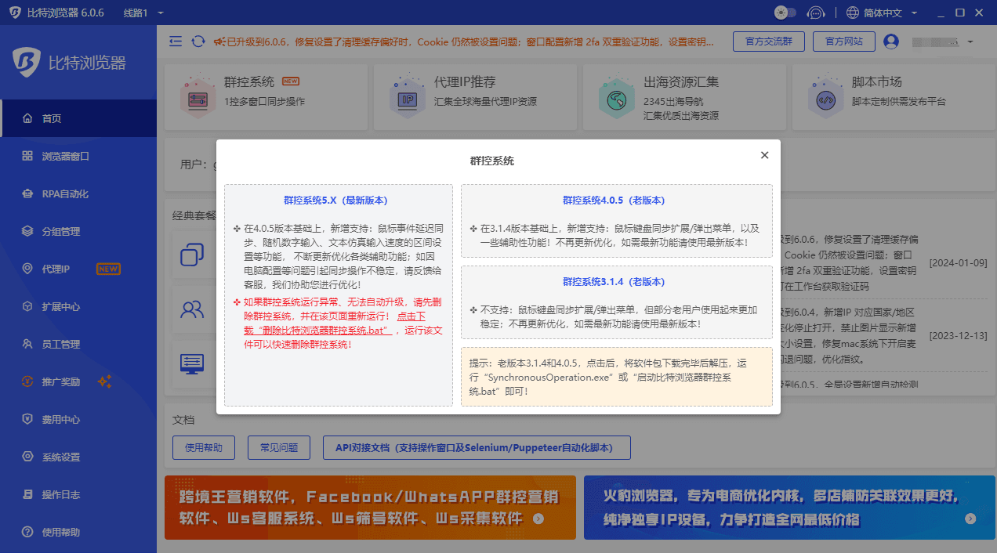The width and height of the screenshot is (997, 553).
Task: Open the 线路1 line dropdown
Action: click(143, 13)
